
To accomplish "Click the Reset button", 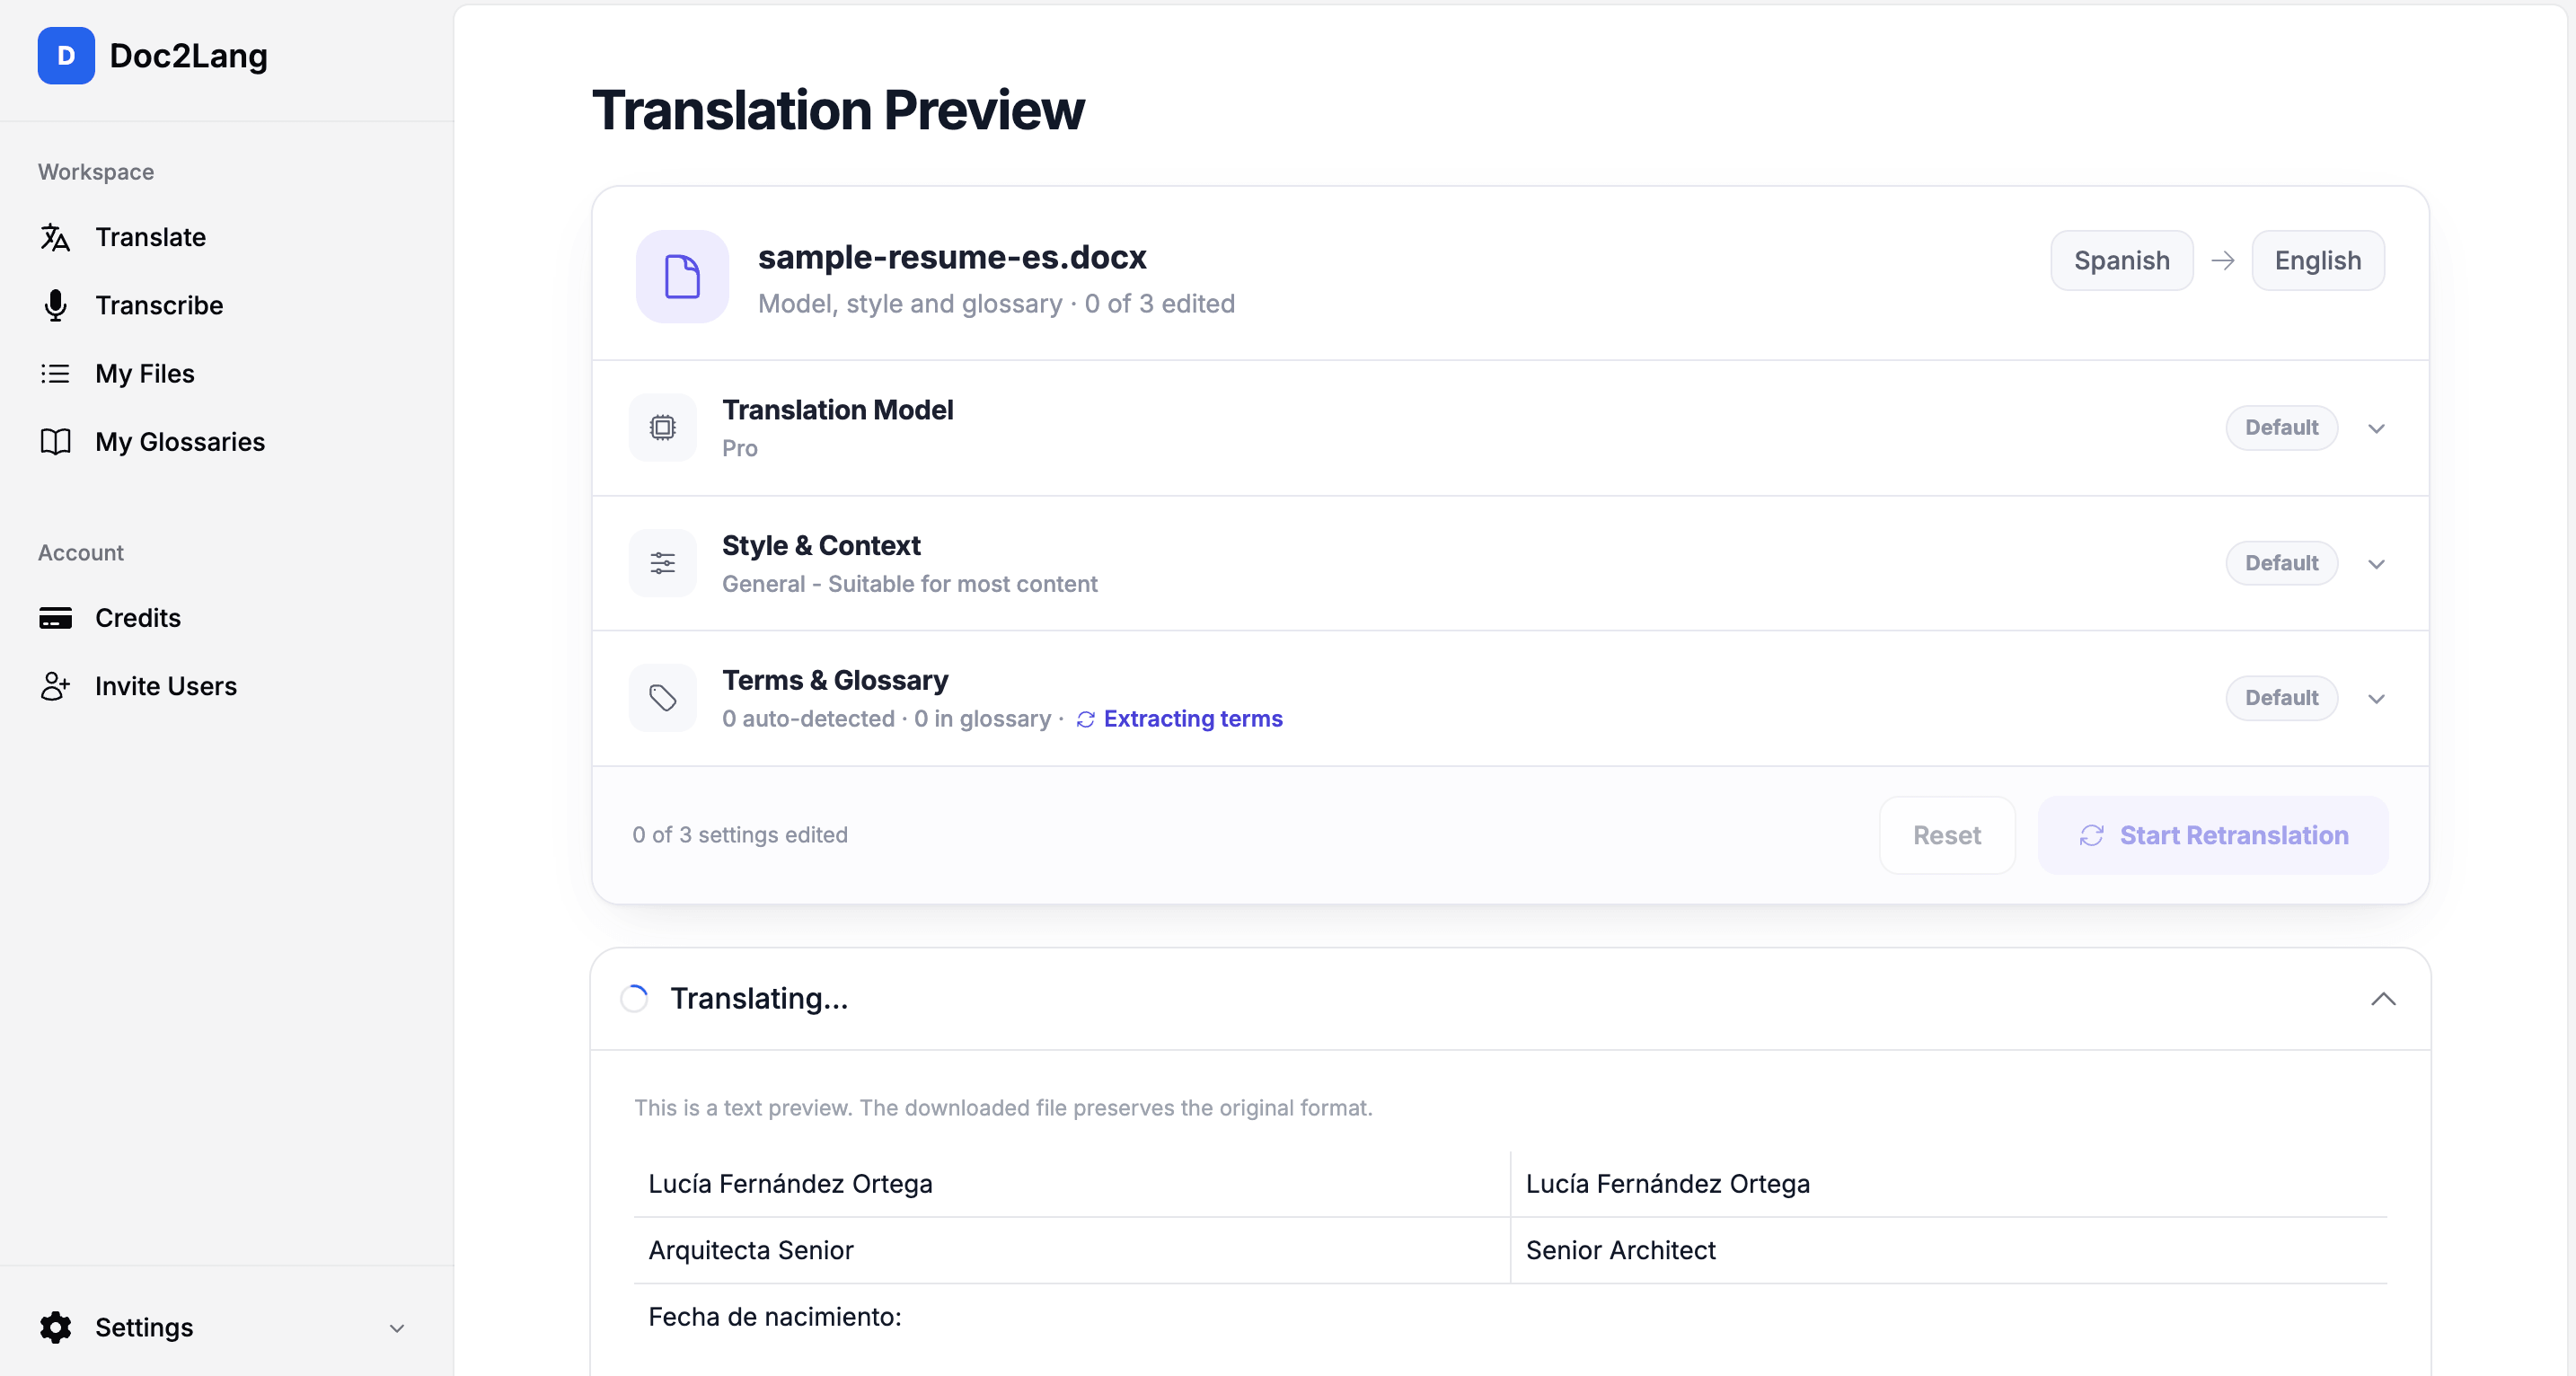I will click(x=1946, y=836).
